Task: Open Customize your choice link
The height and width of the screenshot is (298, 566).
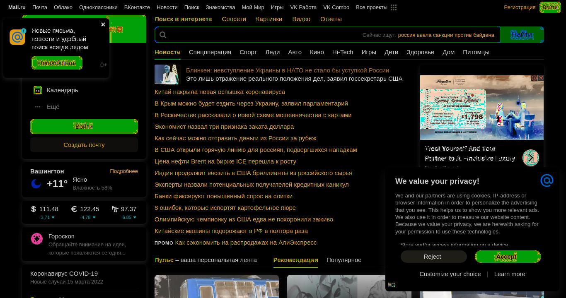Action: point(450,274)
